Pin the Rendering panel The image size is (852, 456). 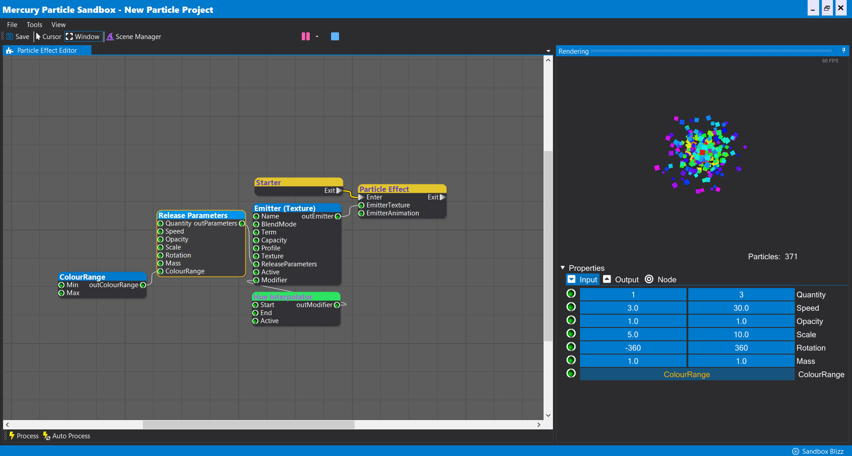click(x=844, y=51)
